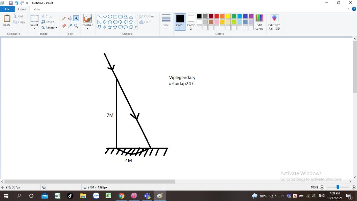This screenshot has width=357, height=201.
Task: Click the Windows Start button
Action: click(x=6, y=196)
